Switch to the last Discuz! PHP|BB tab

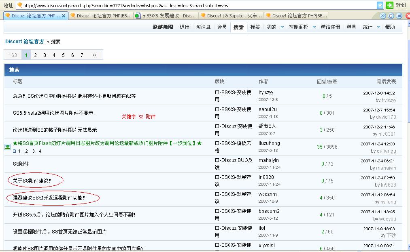click(297, 16)
